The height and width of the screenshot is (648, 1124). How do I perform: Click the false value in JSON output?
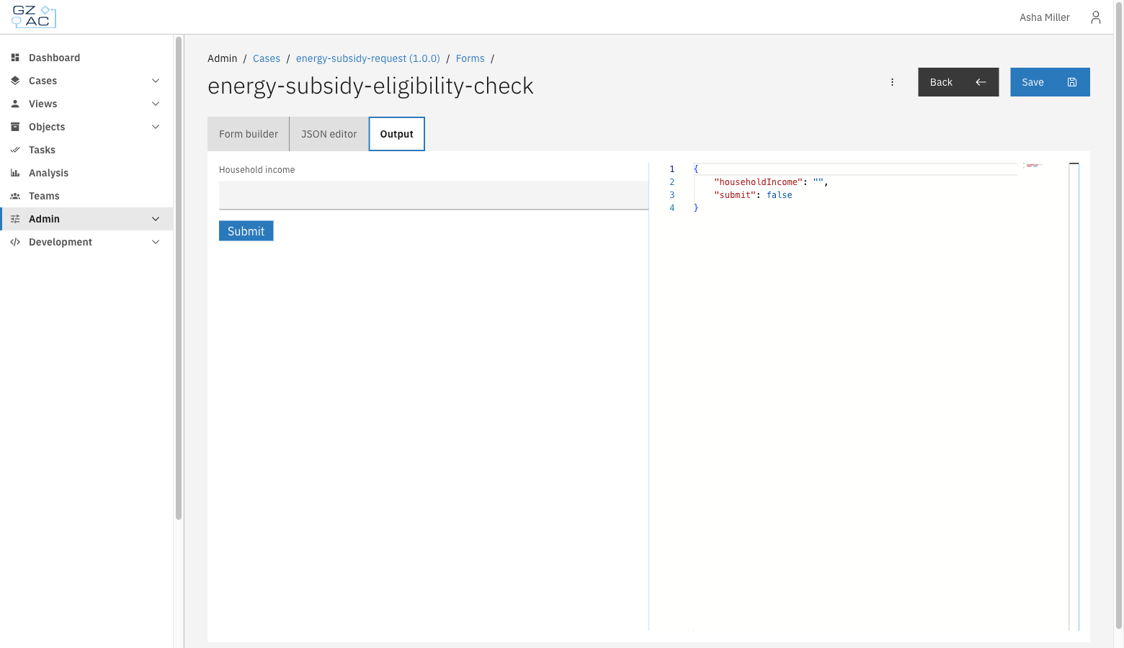pos(780,195)
